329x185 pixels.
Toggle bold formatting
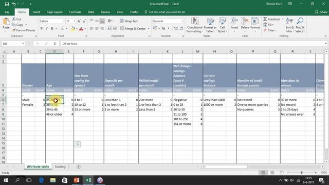[41, 28]
